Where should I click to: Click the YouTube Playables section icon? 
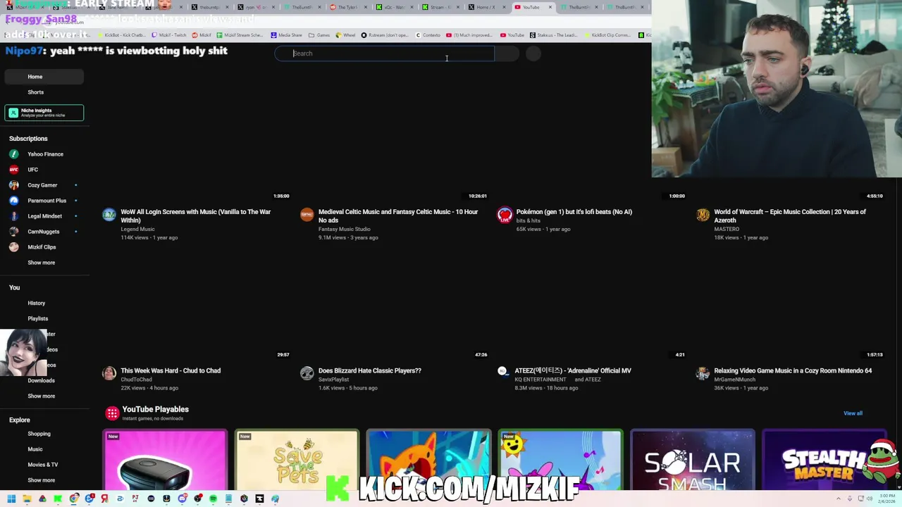tap(112, 413)
